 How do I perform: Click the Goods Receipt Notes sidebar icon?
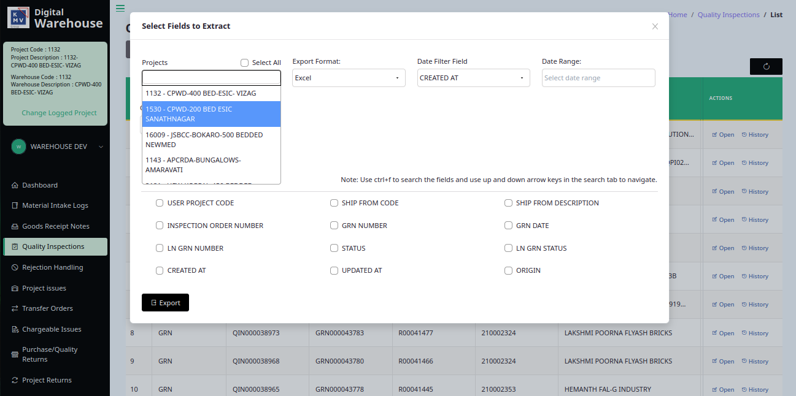pyautogui.click(x=15, y=226)
